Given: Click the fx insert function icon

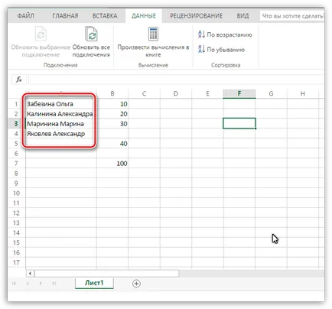Looking at the screenshot, I should pos(19,80).
